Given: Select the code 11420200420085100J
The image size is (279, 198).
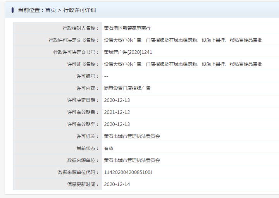Looking at the screenshot, I should coord(128,172).
